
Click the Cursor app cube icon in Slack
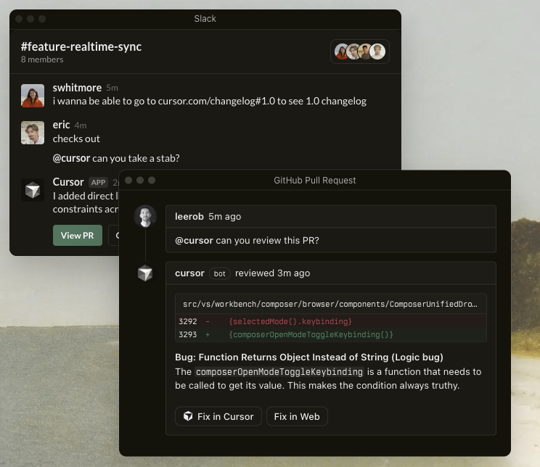[x=33, y=190]
